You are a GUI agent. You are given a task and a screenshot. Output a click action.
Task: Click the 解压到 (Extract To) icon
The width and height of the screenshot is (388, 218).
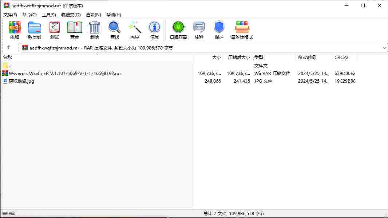(34, 30)
